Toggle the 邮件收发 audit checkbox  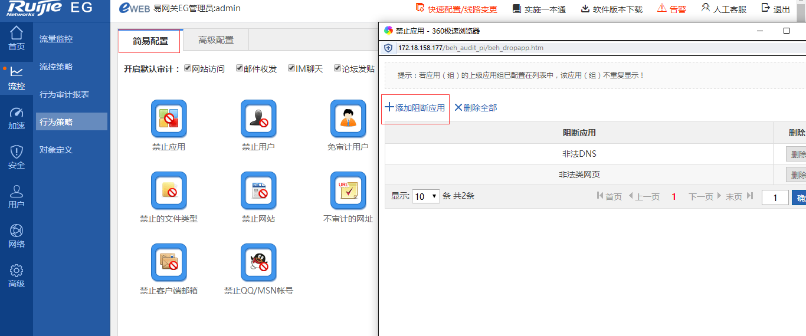[x=240, y=68]
